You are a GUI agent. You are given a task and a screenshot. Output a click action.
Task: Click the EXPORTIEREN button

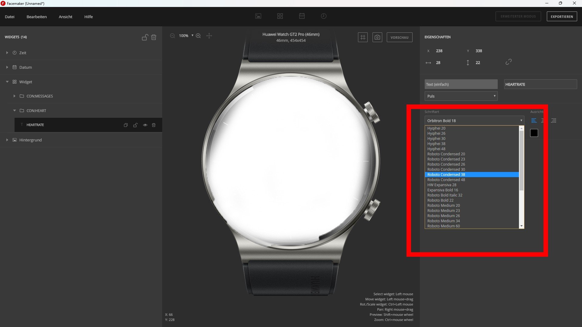click(562, 17)
